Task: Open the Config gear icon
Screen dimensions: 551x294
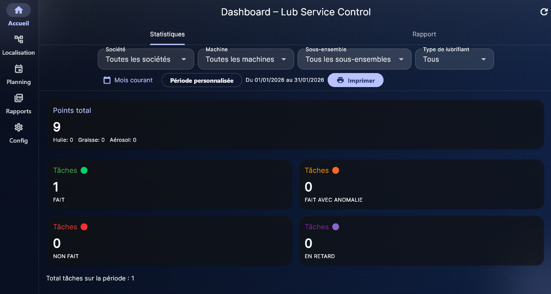Action: point(18,127)
